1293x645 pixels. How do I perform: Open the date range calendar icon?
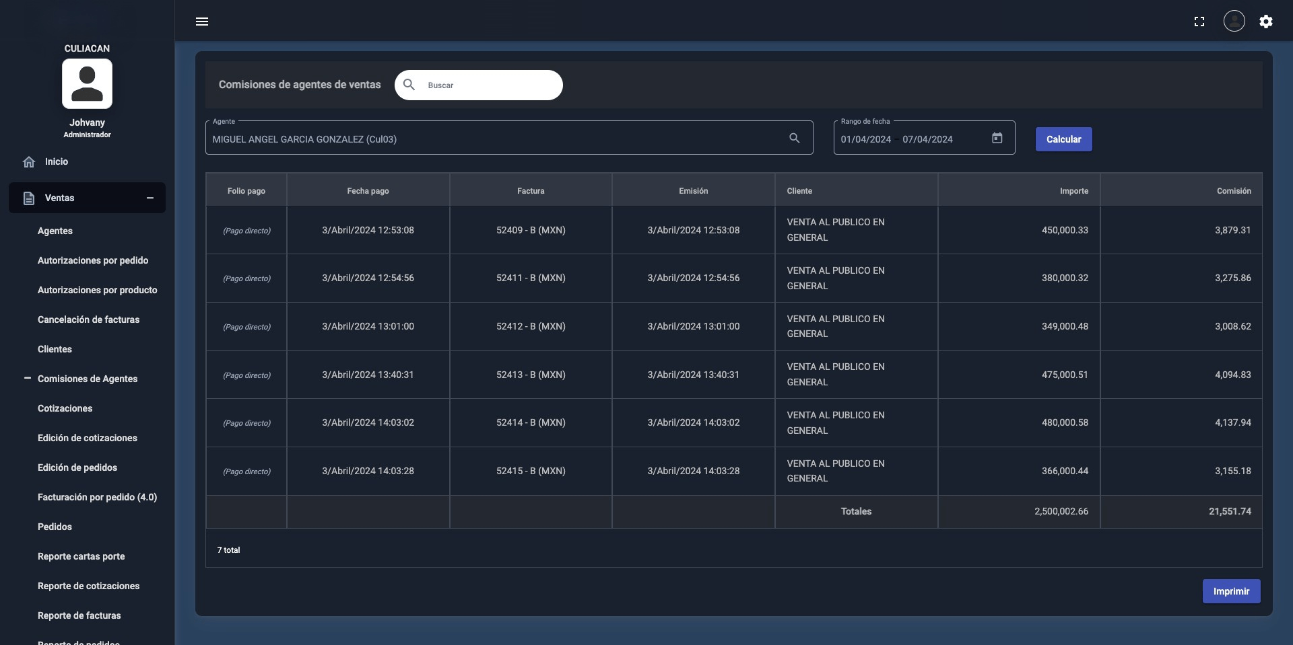click(x=997, y=139)
